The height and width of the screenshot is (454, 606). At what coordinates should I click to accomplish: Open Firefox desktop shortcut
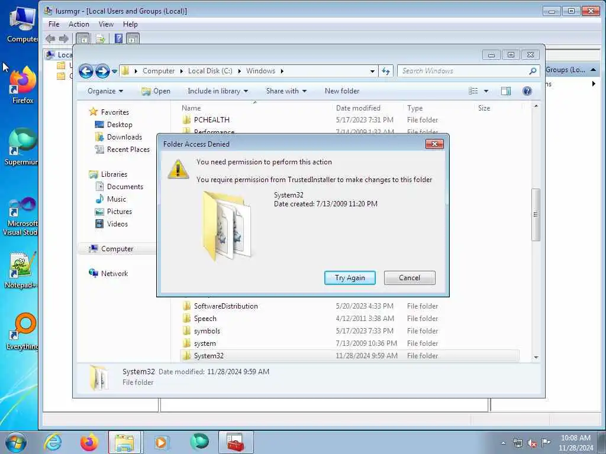pyautogui.click(x=22, y=85)
